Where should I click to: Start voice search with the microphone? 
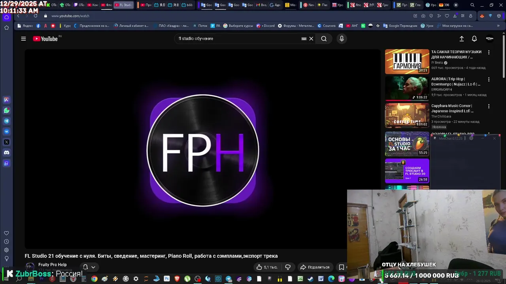342,39
